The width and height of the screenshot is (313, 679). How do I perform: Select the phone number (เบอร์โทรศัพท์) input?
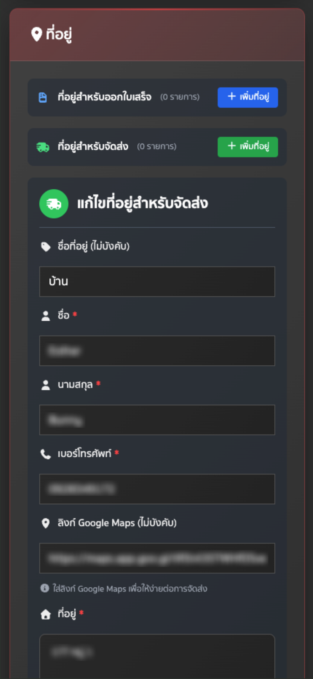(x=157, y=489)
